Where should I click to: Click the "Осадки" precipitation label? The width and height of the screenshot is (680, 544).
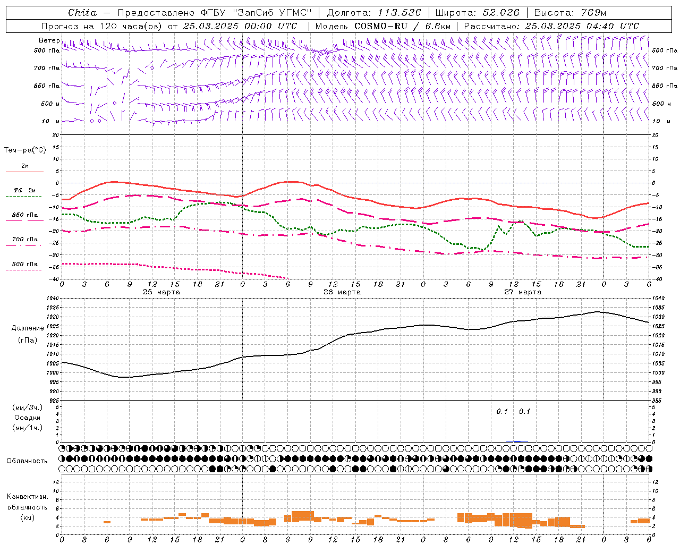coord(27,418)
